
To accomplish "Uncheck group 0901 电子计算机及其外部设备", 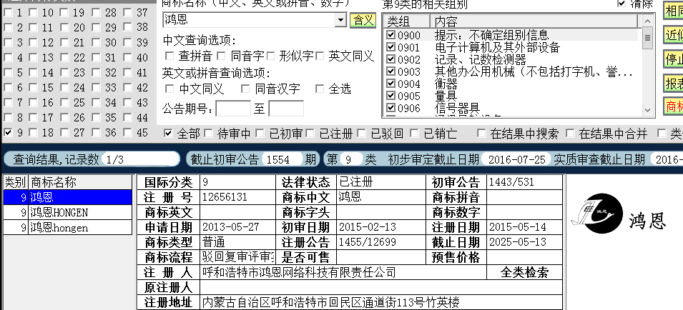I will (391, 47).
